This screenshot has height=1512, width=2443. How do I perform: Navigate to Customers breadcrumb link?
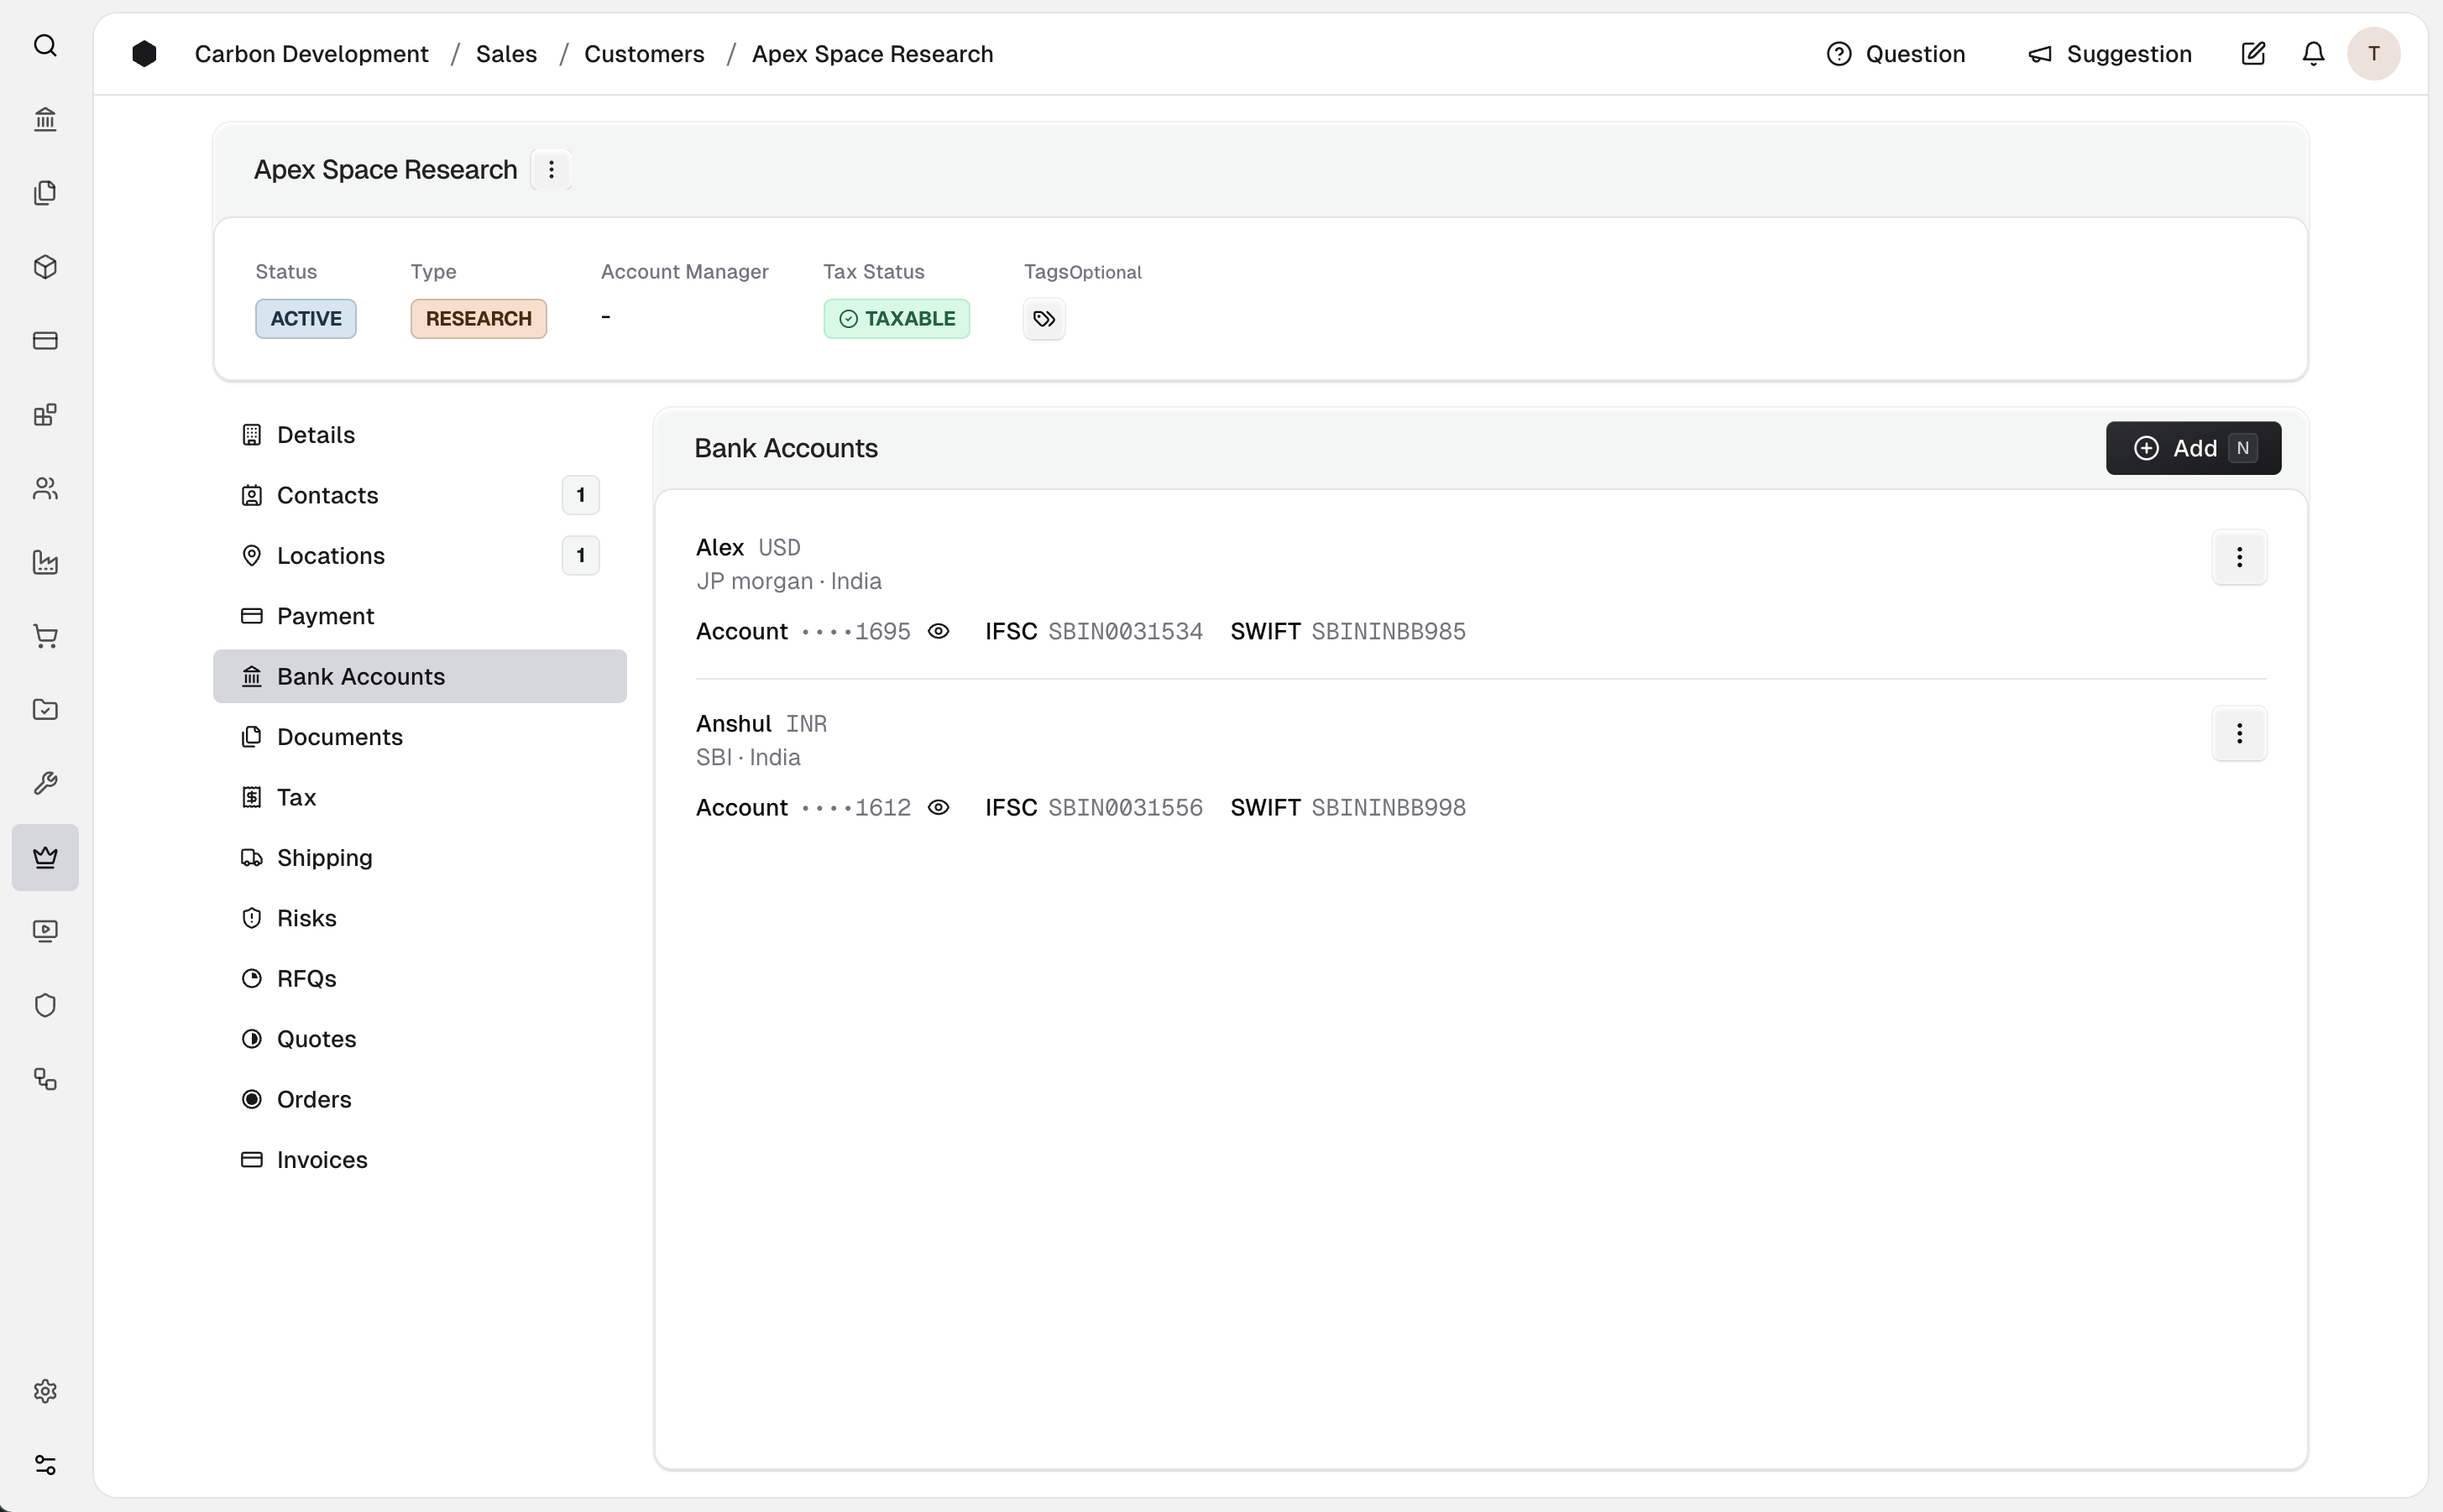pos(643,54)
